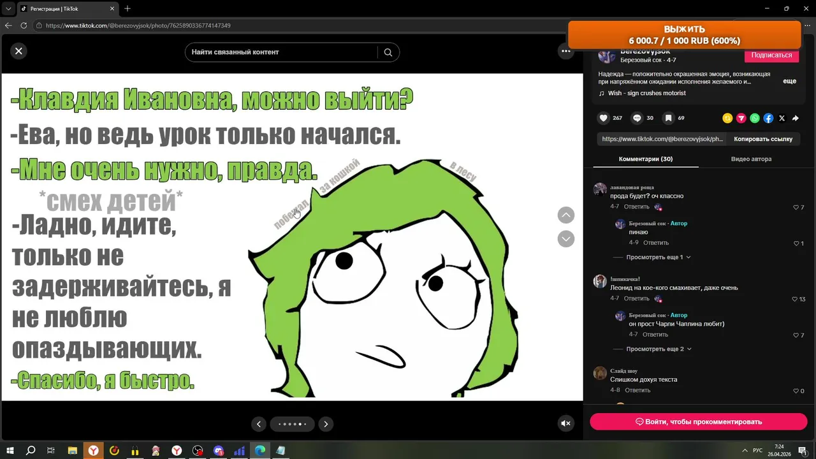Screen dimensions: 816x459
Task: Open Microsoft Edge taskbar icon
Action: coord(260,451)
